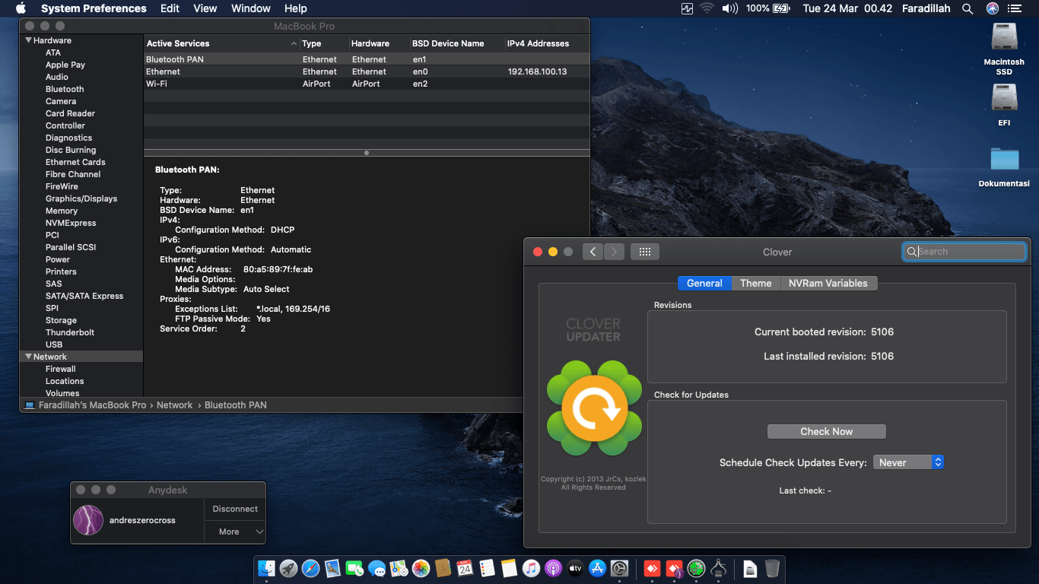Viewport: 1039px width, 584px height.
Task: Click the Check Now button
Action: point(827,431)
